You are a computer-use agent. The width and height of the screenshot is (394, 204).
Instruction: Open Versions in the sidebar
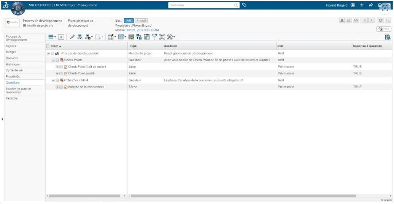tap(12, 98)
